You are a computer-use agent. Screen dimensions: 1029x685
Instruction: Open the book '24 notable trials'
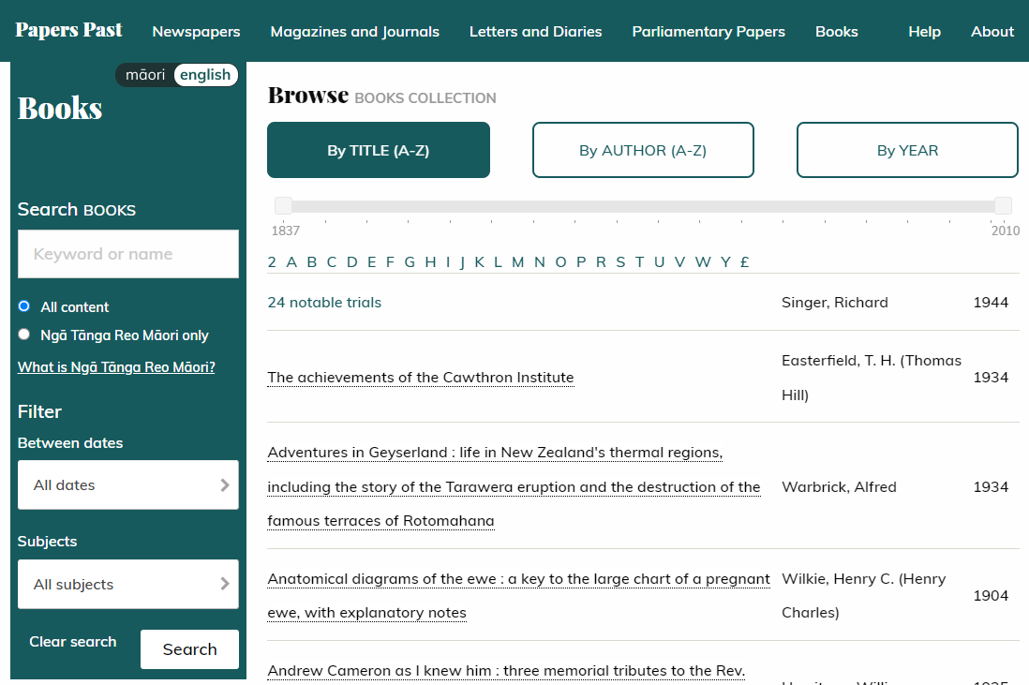pos(324,302)
